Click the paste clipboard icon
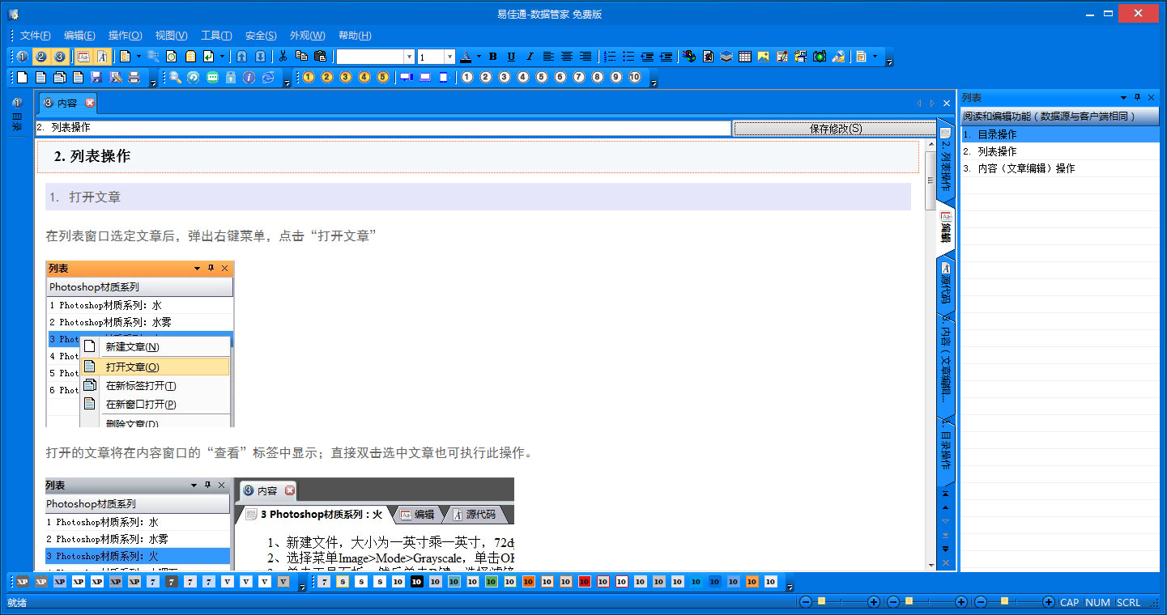1167x615 pixels. (320, 57)
